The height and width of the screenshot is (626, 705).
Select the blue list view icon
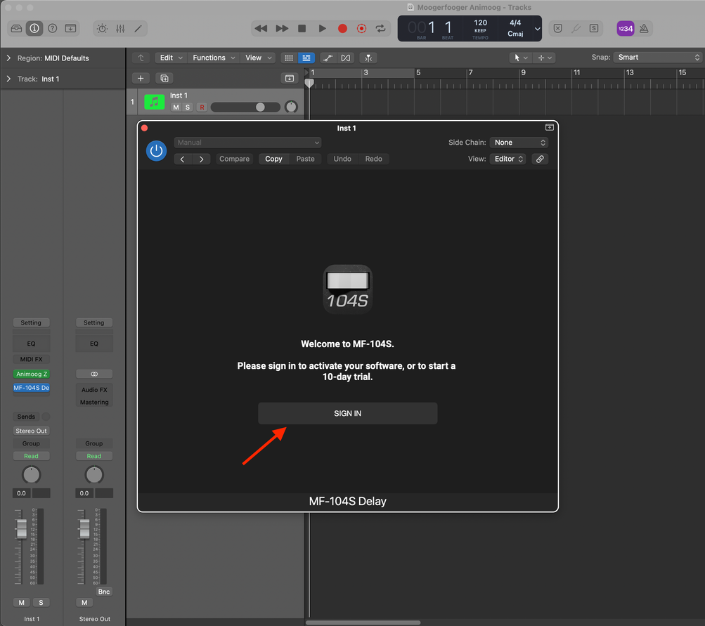pos(306,58)
